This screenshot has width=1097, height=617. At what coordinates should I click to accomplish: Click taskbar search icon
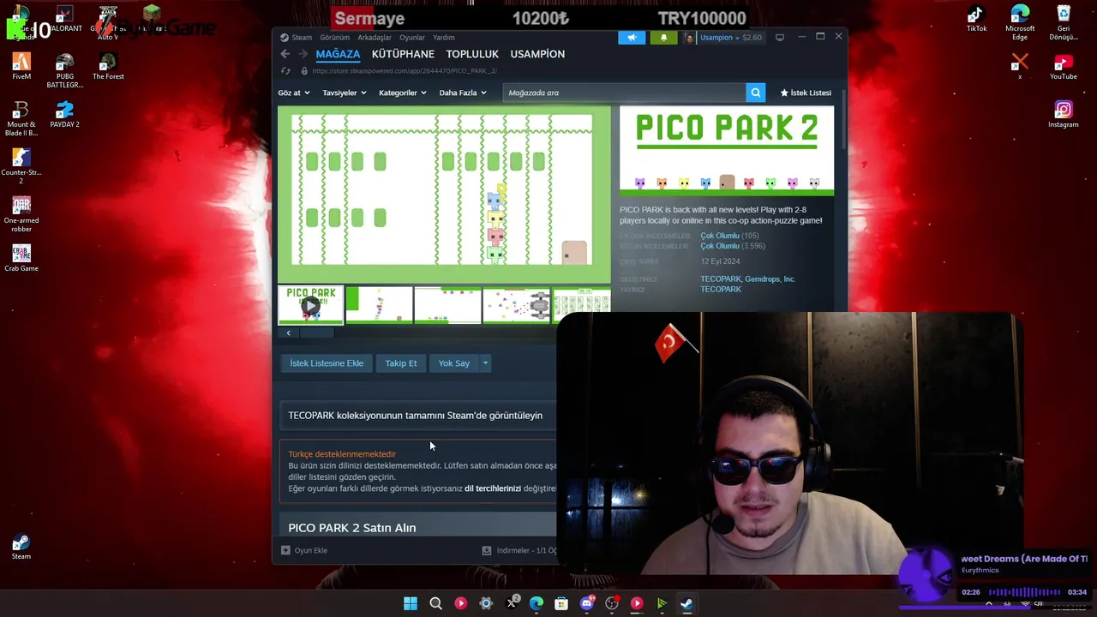click(x=435, y=603)
